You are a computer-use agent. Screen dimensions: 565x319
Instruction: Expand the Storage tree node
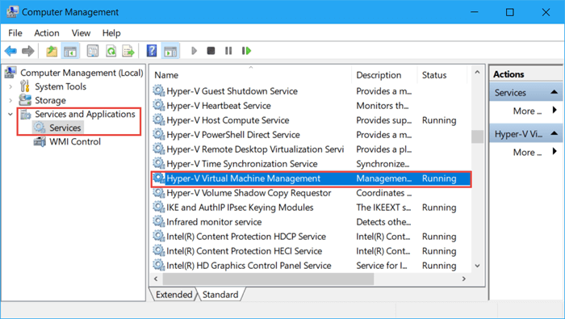point(10,100)
